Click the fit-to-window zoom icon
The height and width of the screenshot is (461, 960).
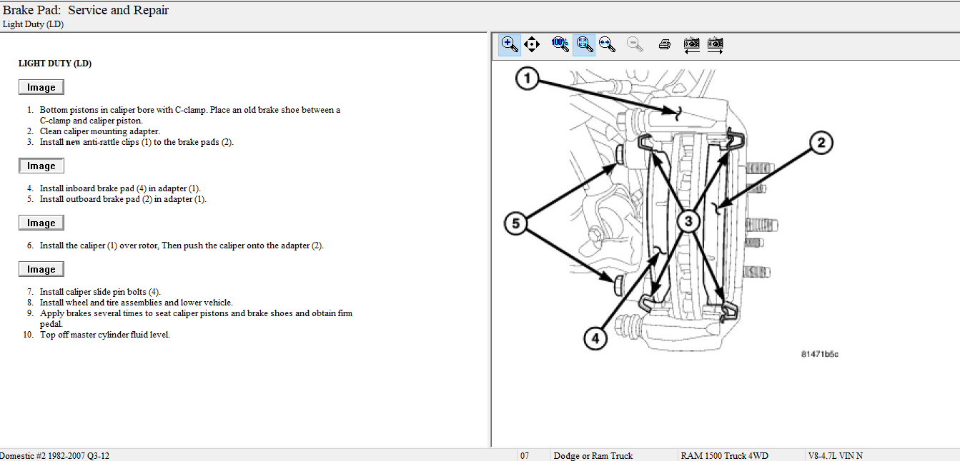pyautogui.click(x=584, y=44)
